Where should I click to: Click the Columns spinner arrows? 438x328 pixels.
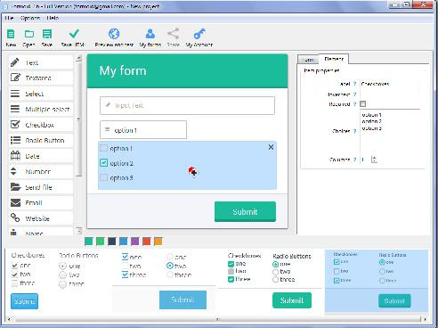[x=374, y=160]
